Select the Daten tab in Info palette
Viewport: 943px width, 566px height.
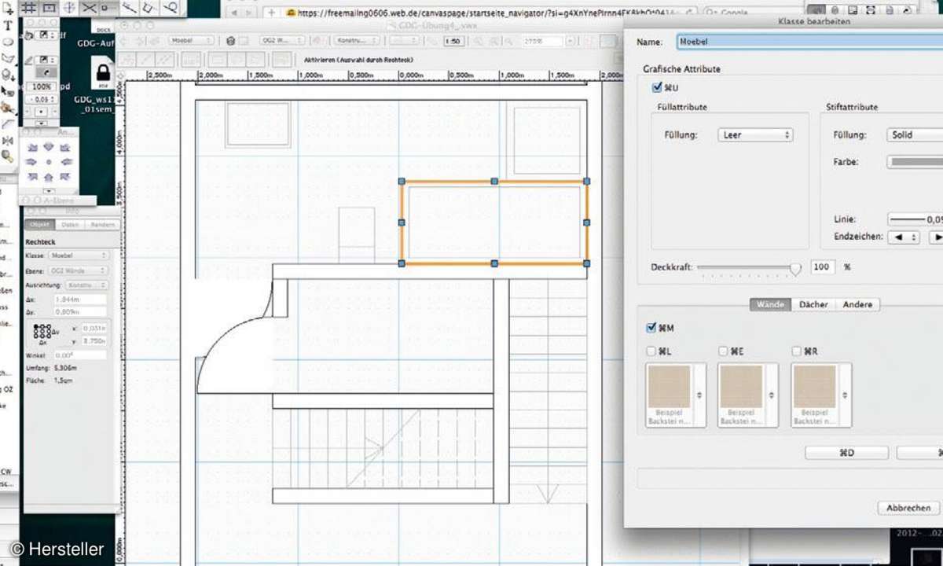click(x=70, y=226)
